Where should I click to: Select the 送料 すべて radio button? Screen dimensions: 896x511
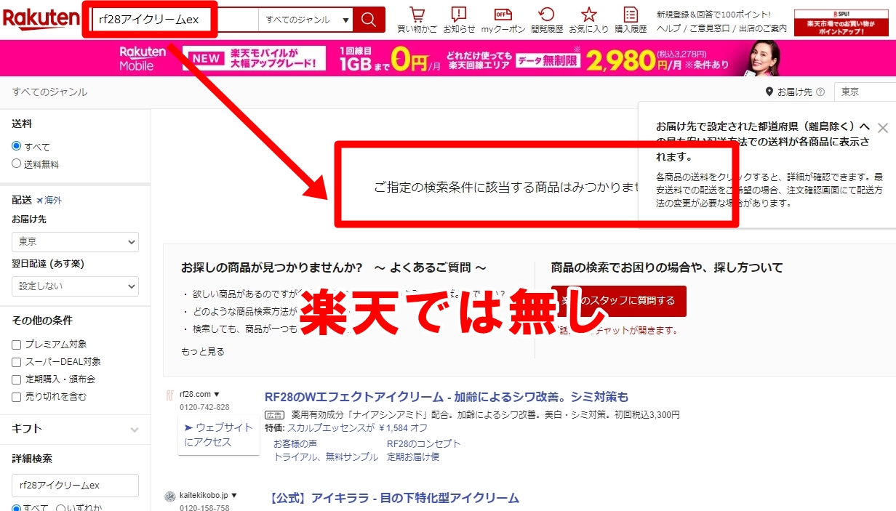(x=17, y=146)
